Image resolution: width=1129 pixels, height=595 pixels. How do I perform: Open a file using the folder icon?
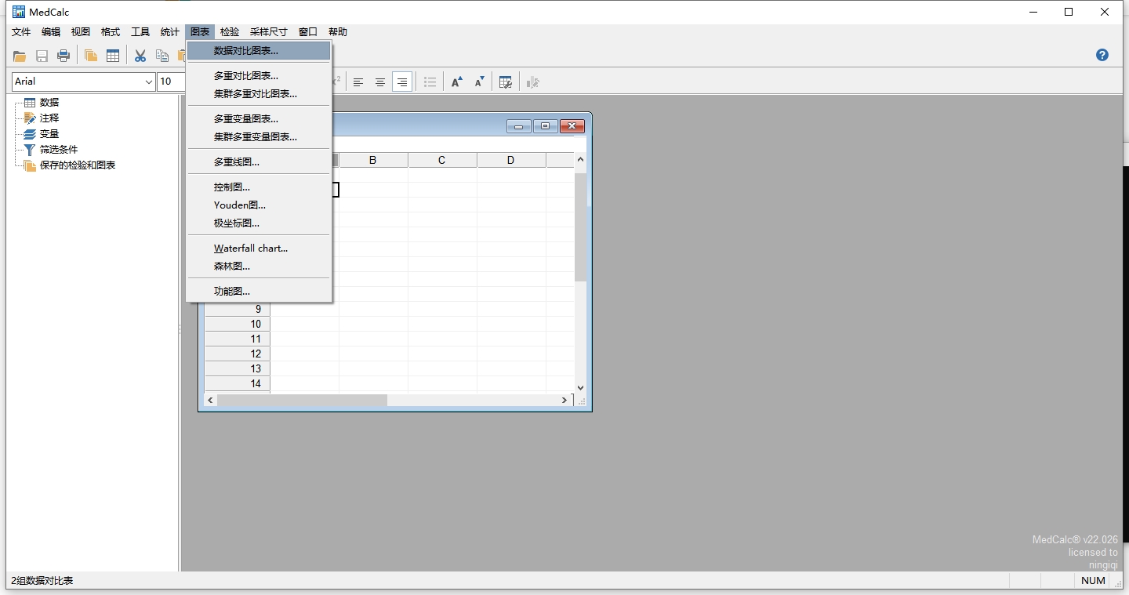[x=19, y=56]
